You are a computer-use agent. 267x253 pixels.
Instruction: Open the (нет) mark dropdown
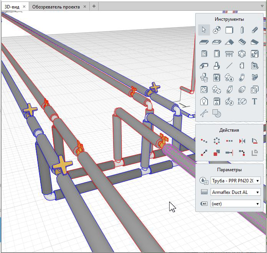(x=236, y=204)
